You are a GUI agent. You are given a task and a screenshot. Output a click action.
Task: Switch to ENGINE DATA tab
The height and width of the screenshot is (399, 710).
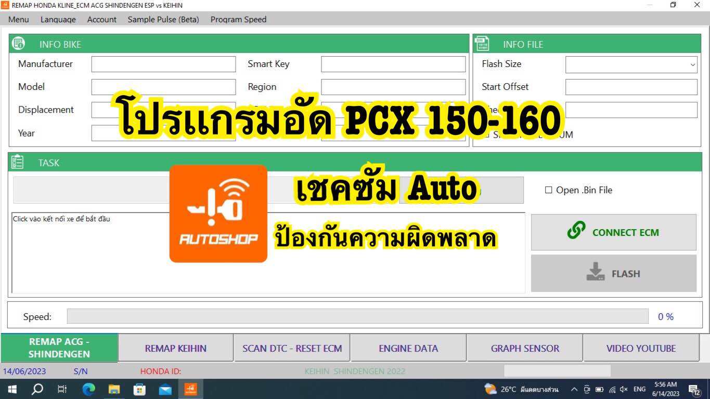(408, 348)
